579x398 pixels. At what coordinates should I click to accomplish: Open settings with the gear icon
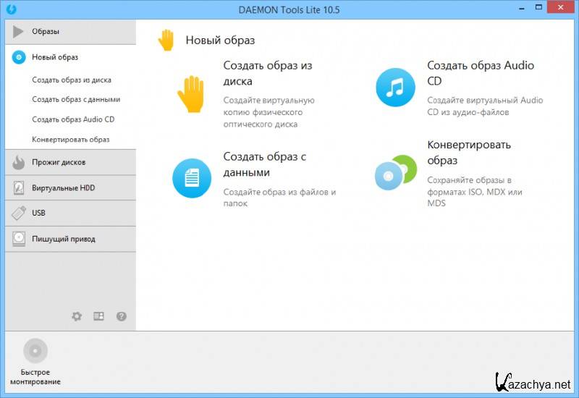pyautogui.click(x=77, y=316)
